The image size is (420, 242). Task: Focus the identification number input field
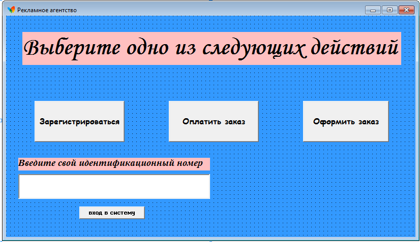(114, 186)
